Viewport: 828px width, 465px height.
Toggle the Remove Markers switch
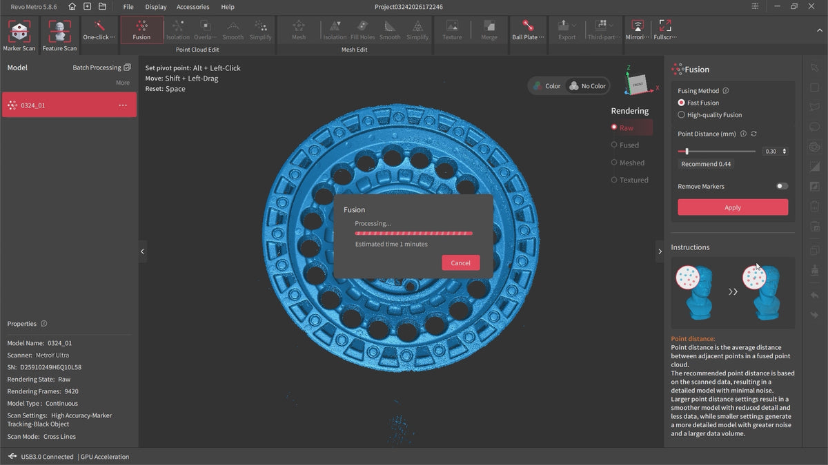click(782, 186)
